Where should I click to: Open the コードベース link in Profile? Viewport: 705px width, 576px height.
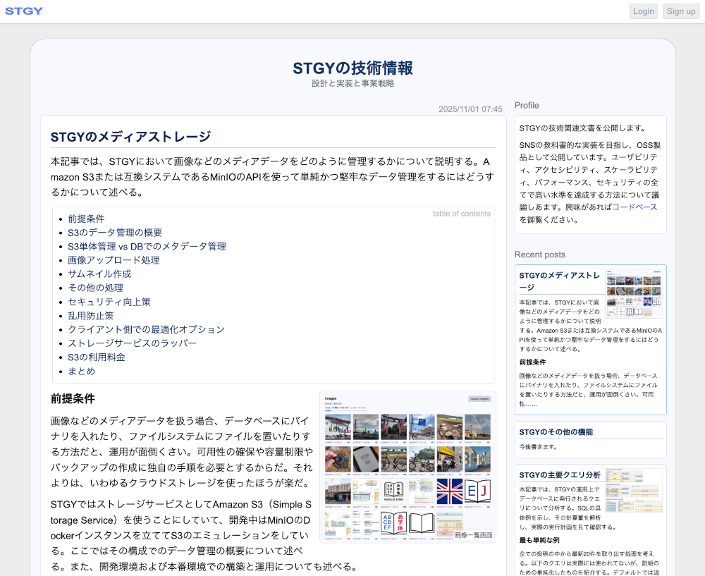[634, 207]
